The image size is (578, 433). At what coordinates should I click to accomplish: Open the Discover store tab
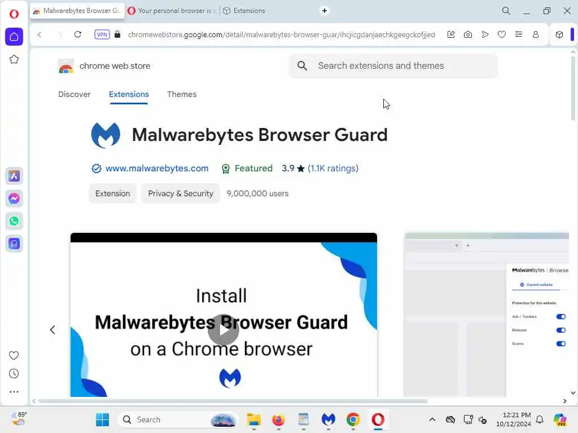click(x=74, y=94)
